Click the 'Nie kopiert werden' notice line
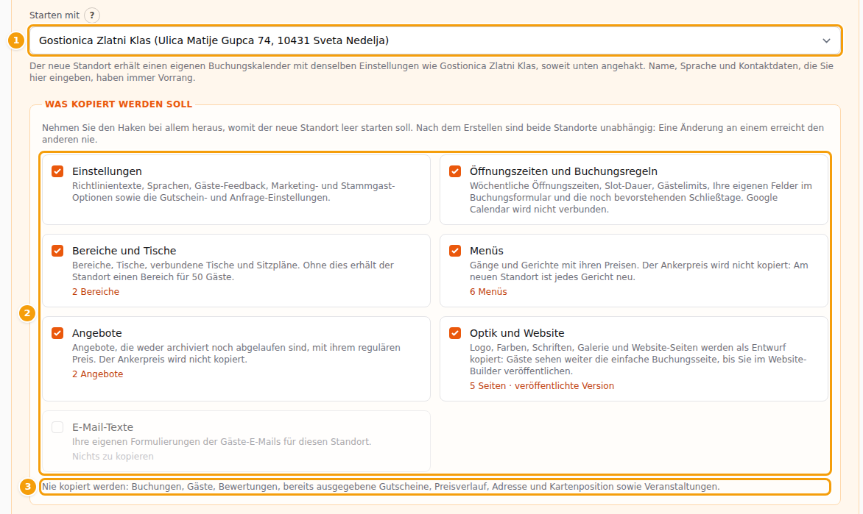863x514 pixels. point(381,487)
